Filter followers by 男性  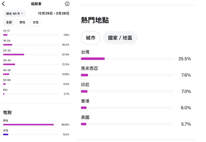(22, 22)
